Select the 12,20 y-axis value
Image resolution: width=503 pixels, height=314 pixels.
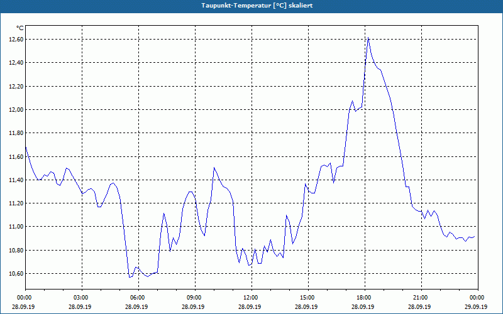click(16, 86)
